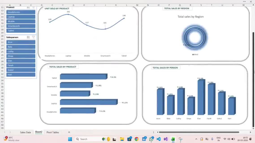Select the Laptop bar in Total Sales by Product
This screenshot has height=143, width=255.
pyautogui.click(x=89, y=102)
